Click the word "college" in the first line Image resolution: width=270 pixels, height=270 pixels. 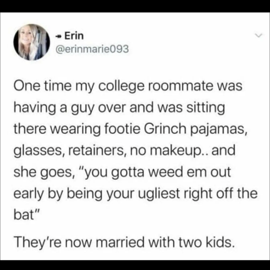click(x=121, y=87)
